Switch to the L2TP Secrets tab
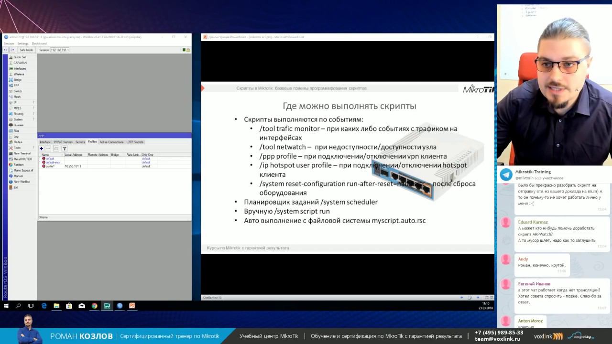Screen dimensions: 612x344 [x=135, y=142]
